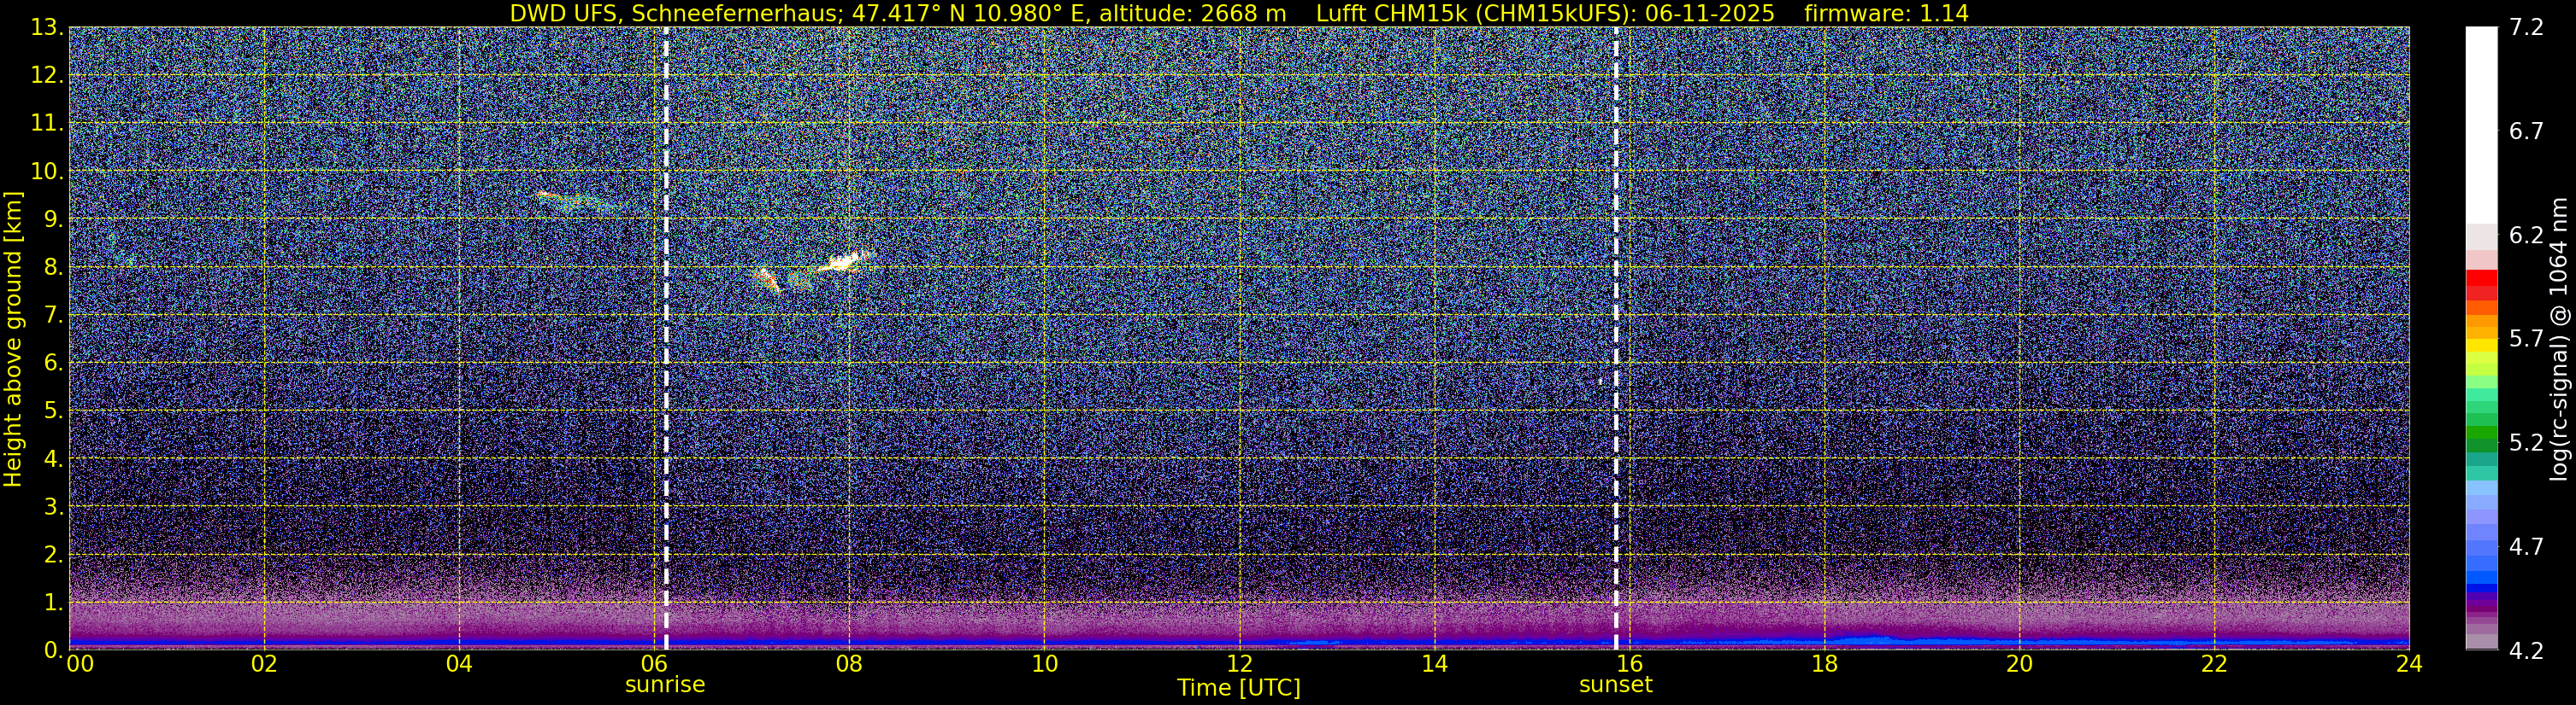The width and height of the screenshot is (2576, 705).
Task: Click the '24' time axis tick label
Action: (2409, 664)
